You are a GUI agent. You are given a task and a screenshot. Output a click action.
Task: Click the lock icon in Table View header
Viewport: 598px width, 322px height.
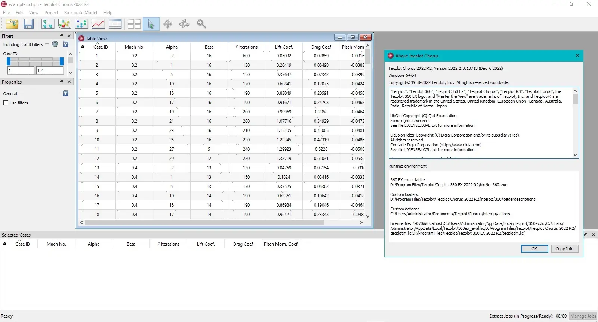pyautogui.click(x=83, y=47)
